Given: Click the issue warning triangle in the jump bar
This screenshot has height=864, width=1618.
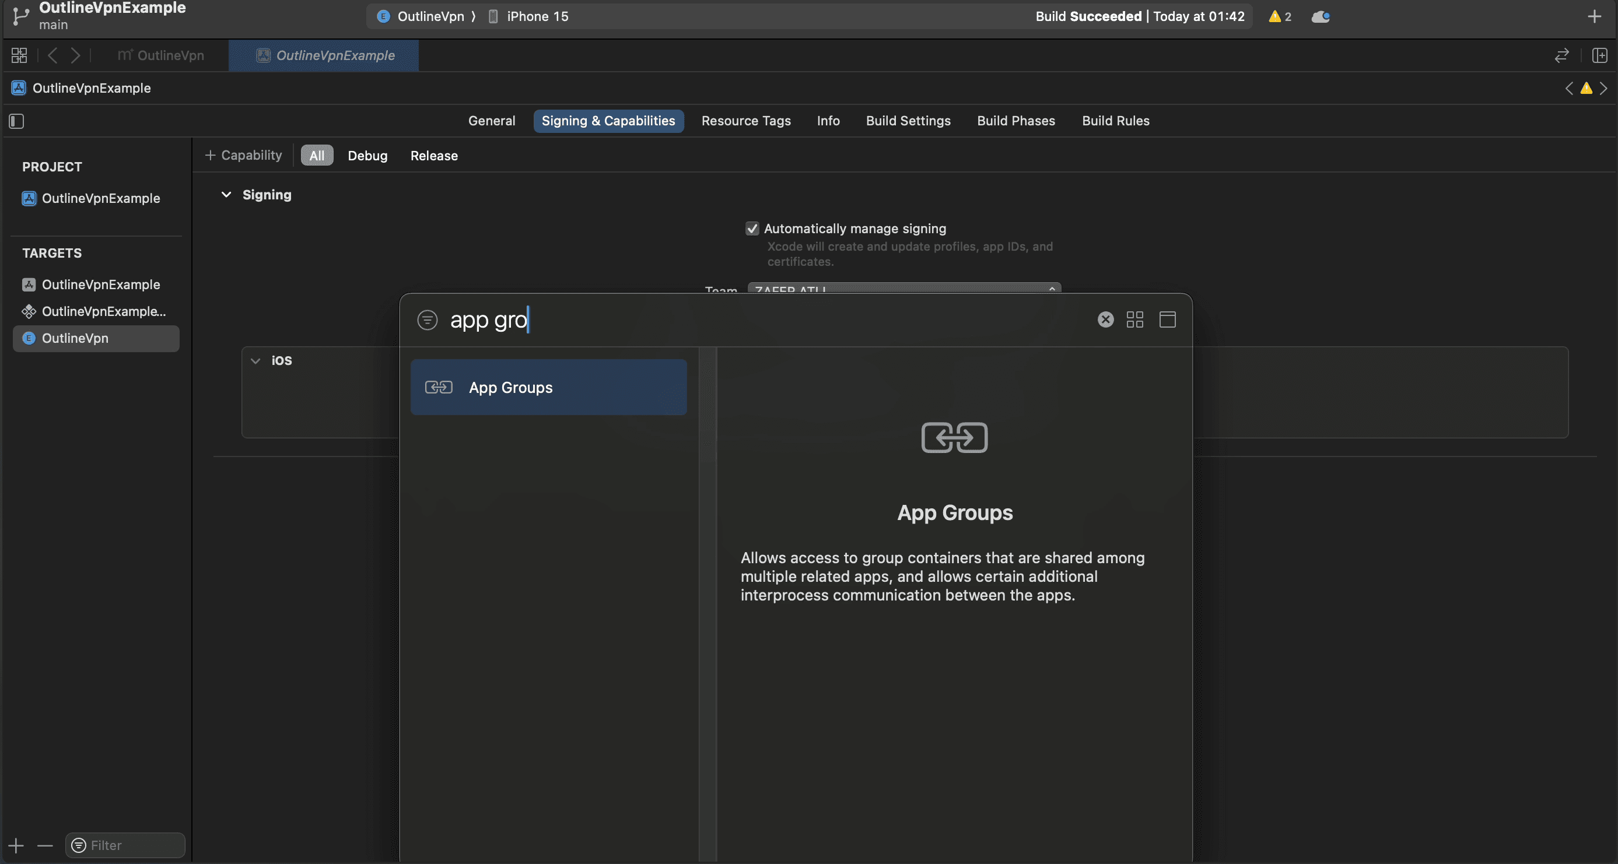Looking at the screenshot, I should pos(1586,88).
